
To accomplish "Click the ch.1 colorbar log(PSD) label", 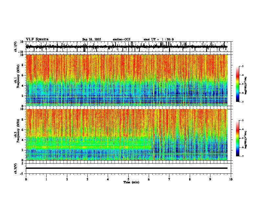I will [246, 86].
